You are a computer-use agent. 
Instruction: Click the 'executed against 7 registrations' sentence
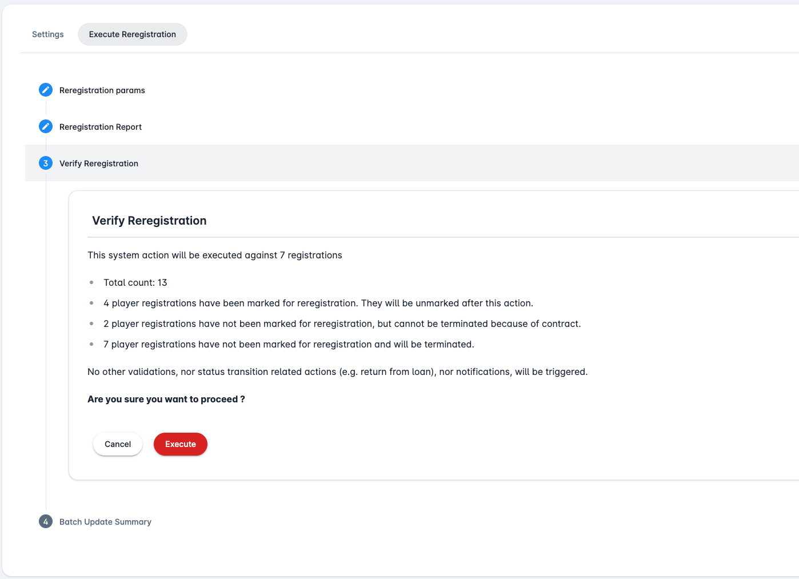pyautogui.click(x=215, y=255)
